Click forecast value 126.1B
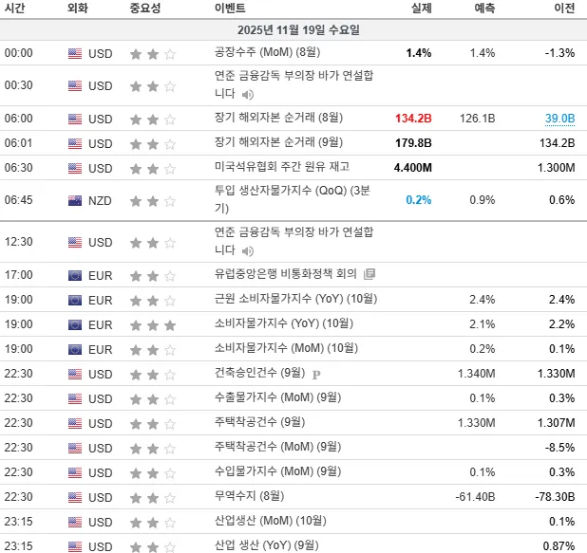Viewport: 587px width, 553px height. point(478,119)
